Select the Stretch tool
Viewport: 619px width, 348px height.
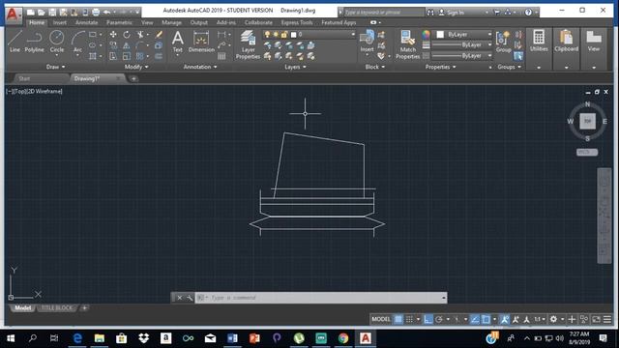(113, 56)
